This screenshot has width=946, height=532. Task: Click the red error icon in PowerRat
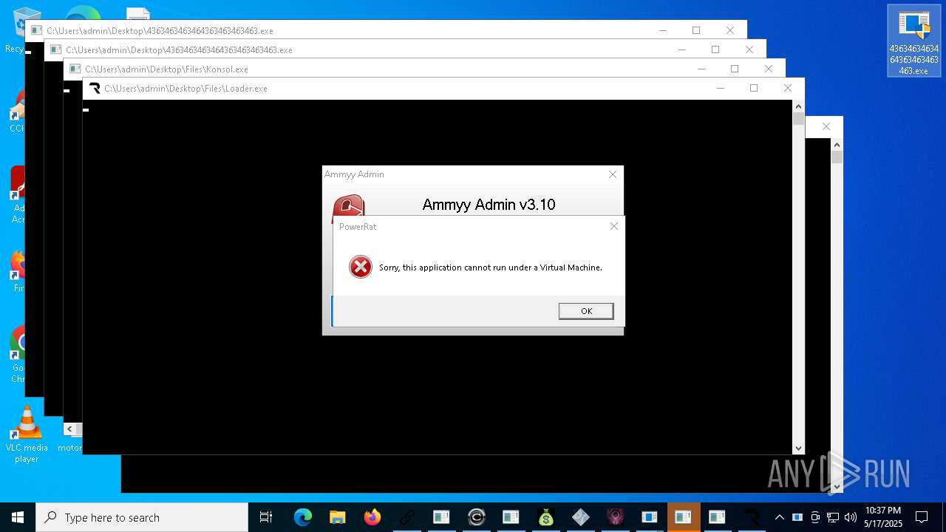tap(361, 267)
